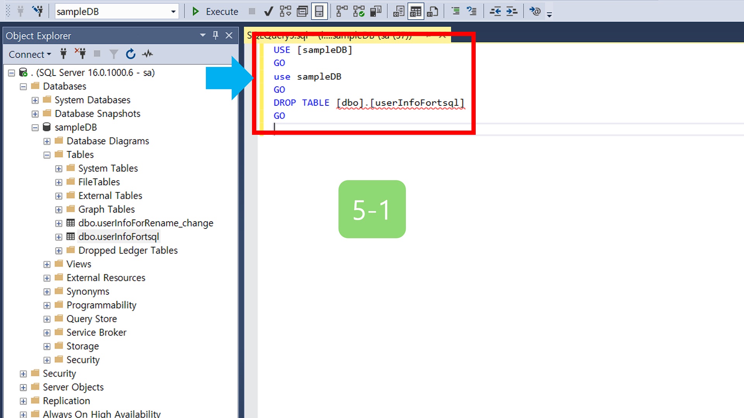
Task: Toggle Include Actual Execution Plan
Action: (342, 12)
